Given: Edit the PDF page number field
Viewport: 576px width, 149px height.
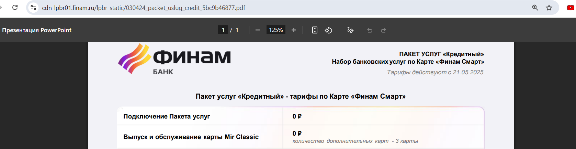Looking at the screenshot, I should (x=223, y=30).
